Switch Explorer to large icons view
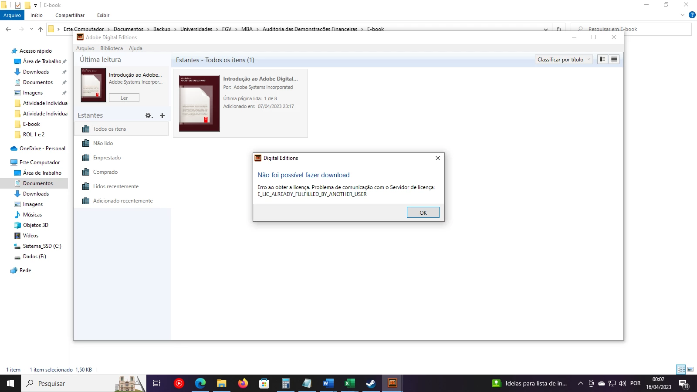 pos(690,369)
